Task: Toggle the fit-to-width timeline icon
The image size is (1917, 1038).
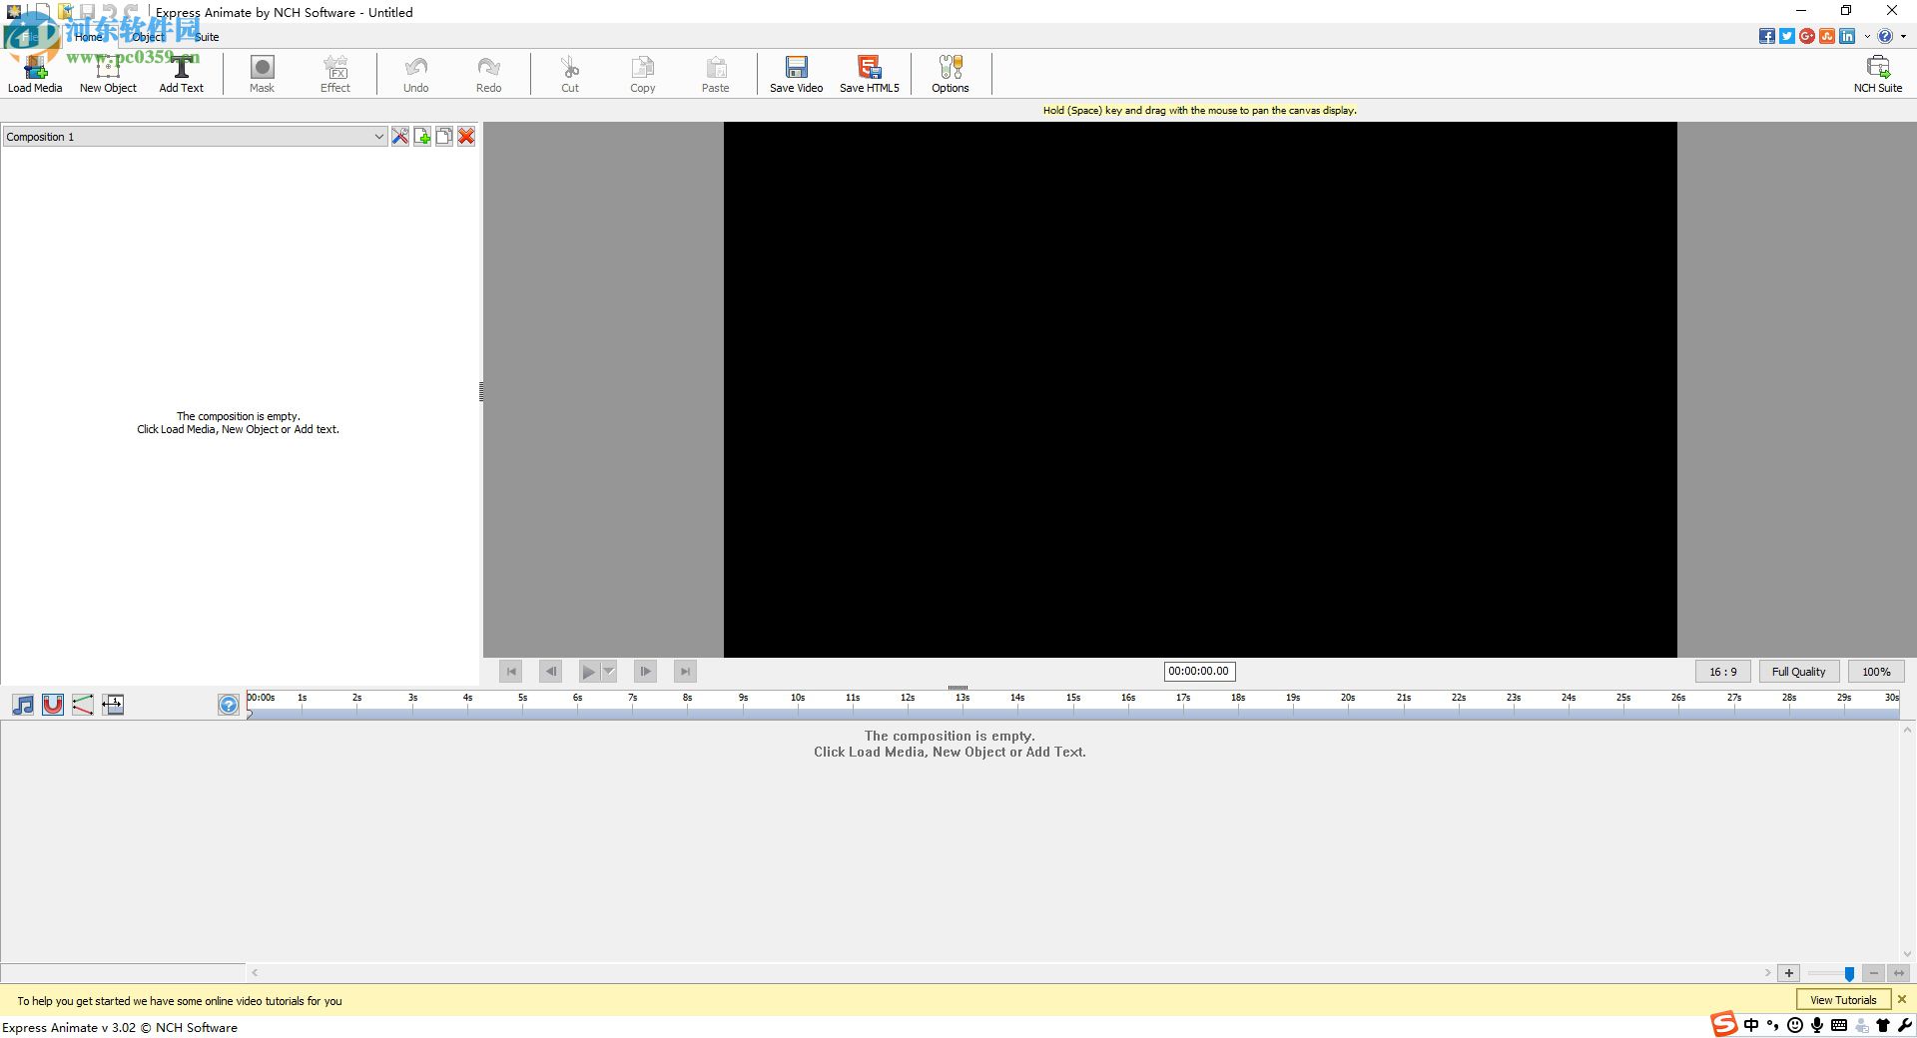Action: [113, 705]
